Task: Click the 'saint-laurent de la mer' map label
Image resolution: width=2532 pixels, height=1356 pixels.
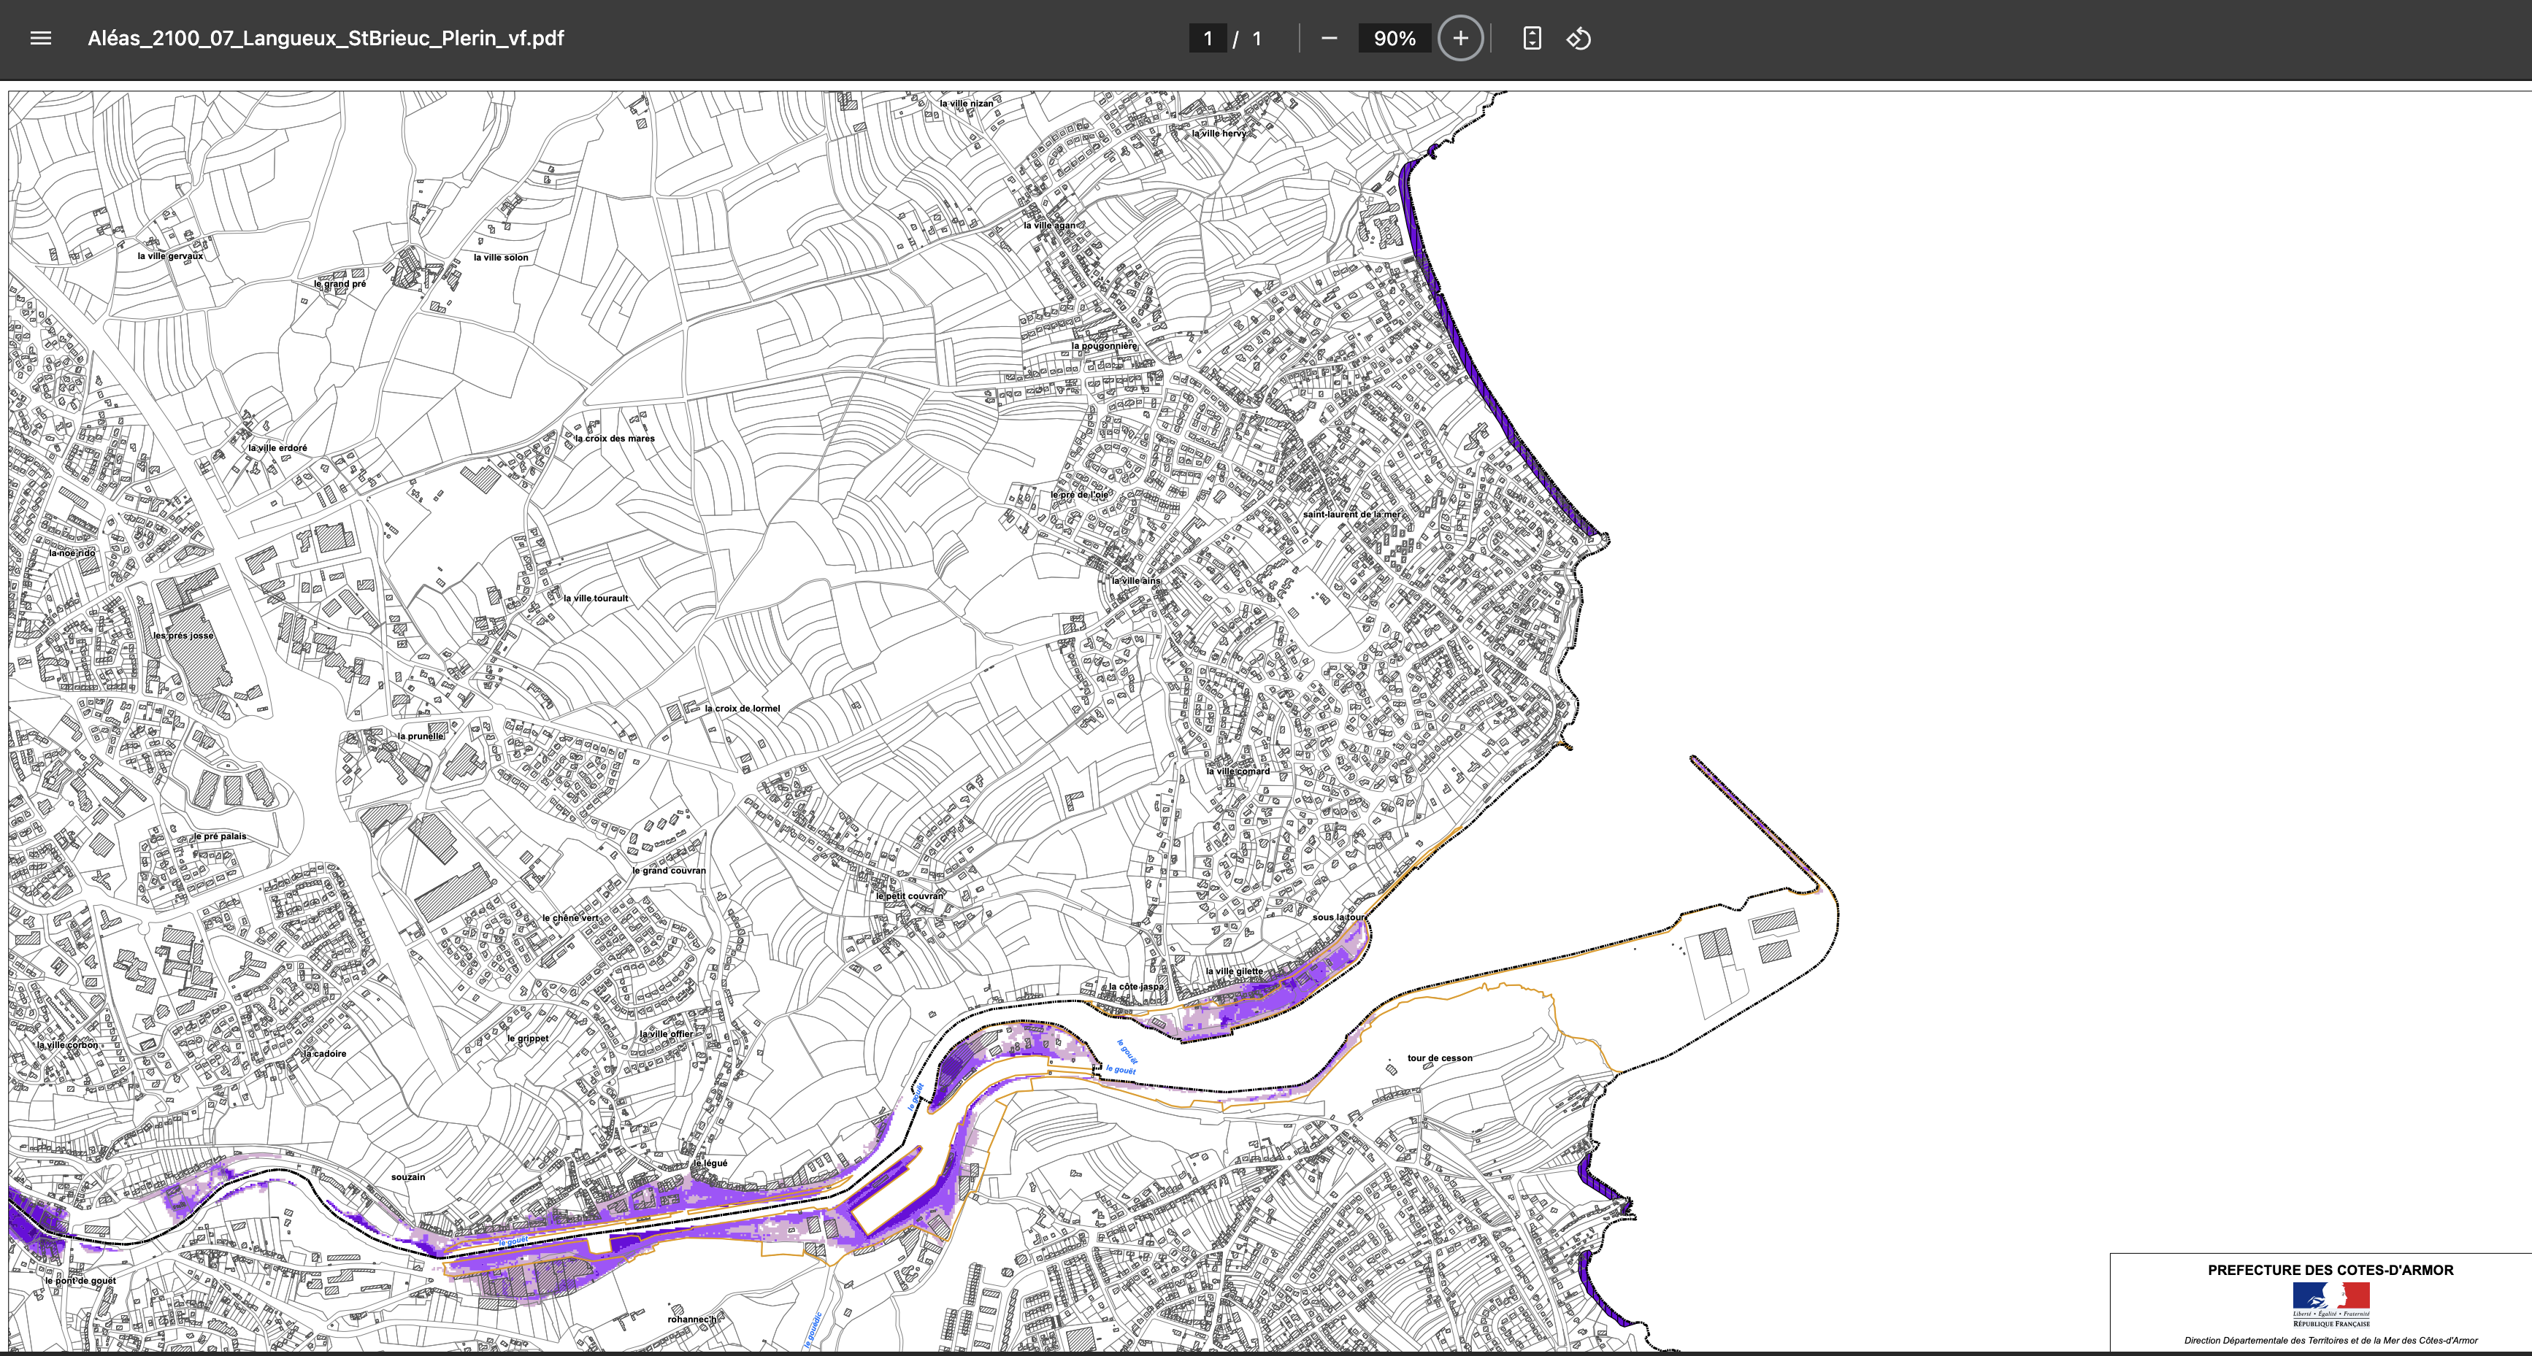Action: tap(1351, 514)
